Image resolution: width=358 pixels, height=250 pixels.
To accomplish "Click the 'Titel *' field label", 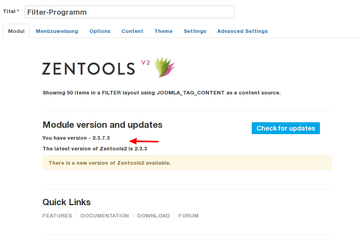I will [11, 12].
